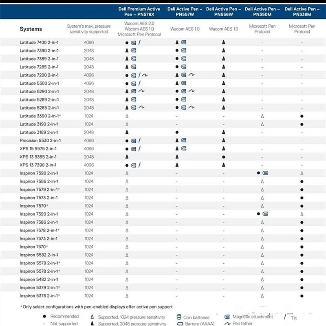This screenshot has height=326, width=326.
Task: Click pen tether icon in Latitude 5290 PN579X cell
Action: point(141,91)
